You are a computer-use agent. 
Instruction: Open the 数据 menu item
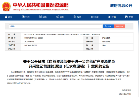tap(114, 17)
